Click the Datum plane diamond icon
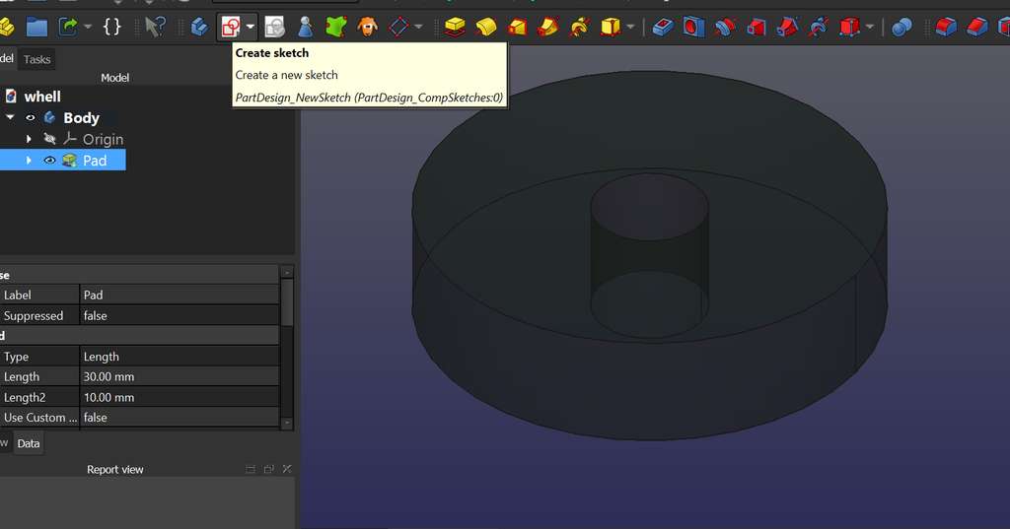 pos(398,27)
